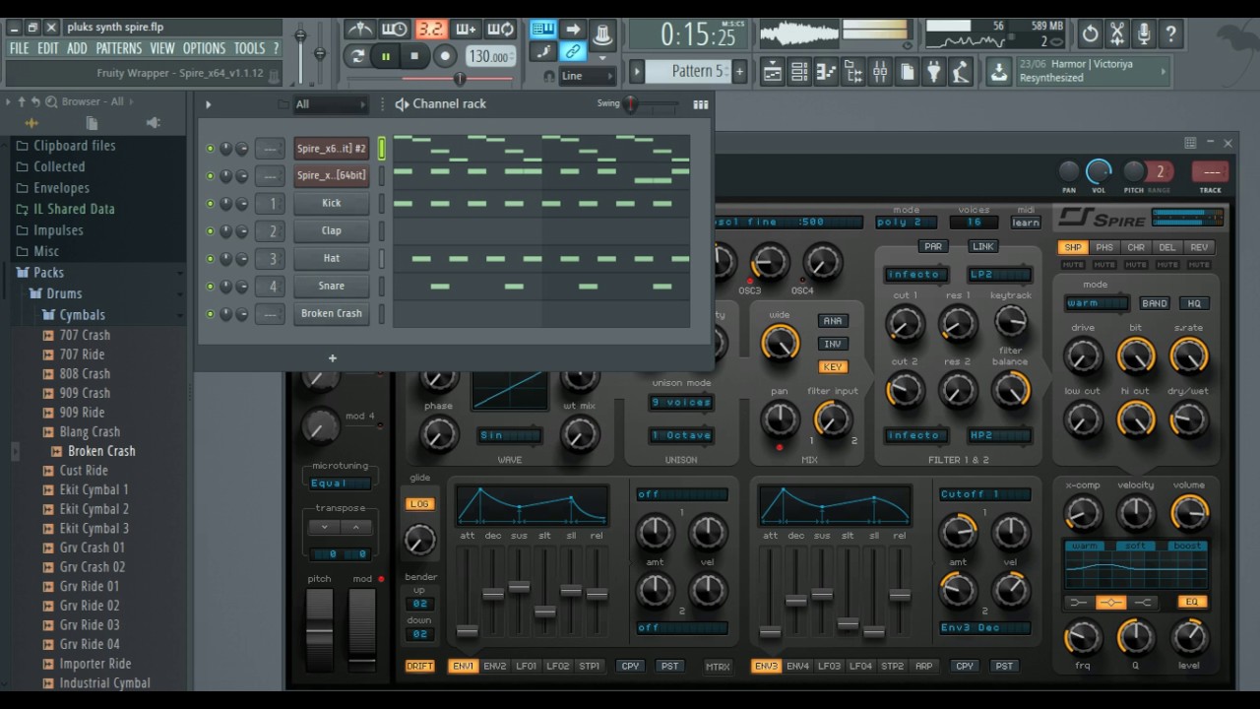Mute the Hat channel green light
1260x709 pixels.
(x=210, y=259)
